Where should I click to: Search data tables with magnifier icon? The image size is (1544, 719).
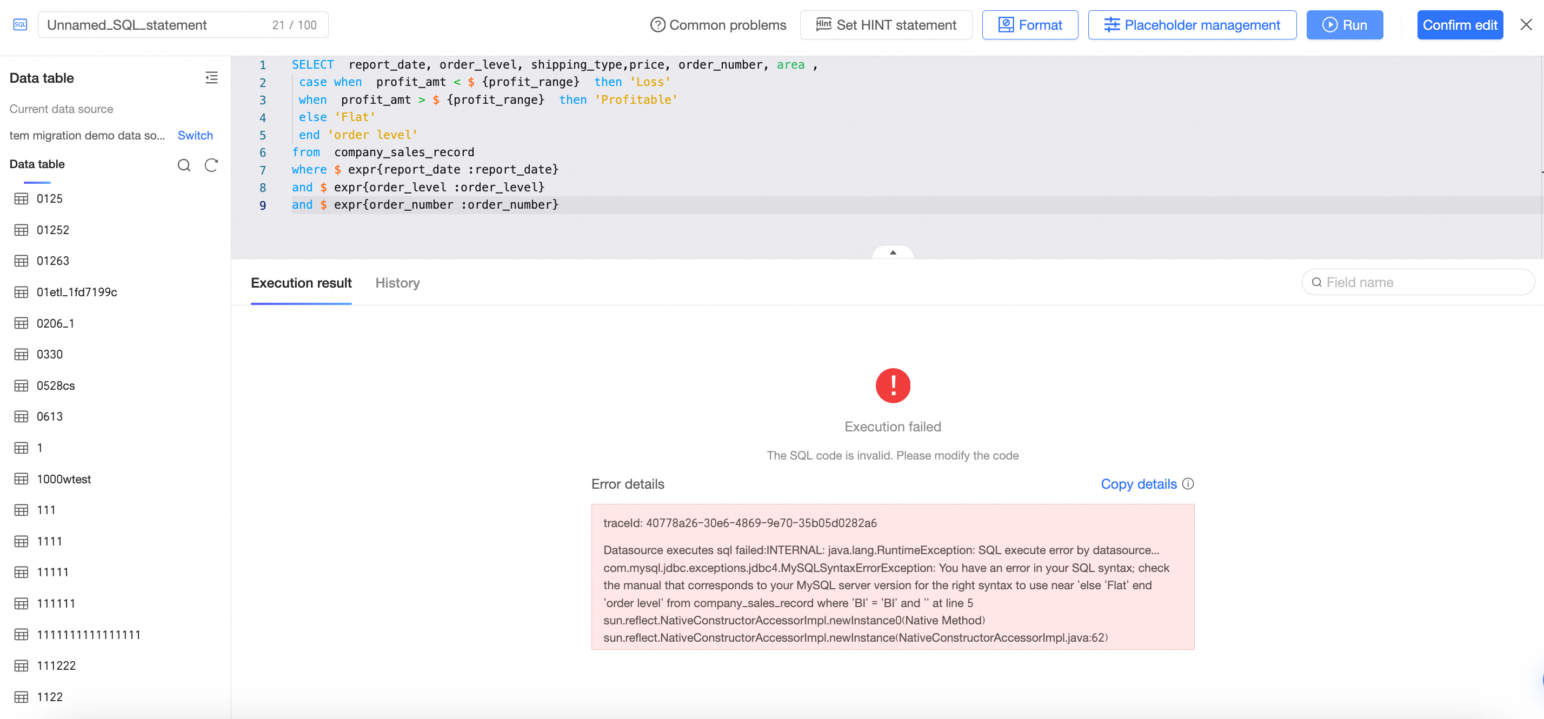point(184,165)
